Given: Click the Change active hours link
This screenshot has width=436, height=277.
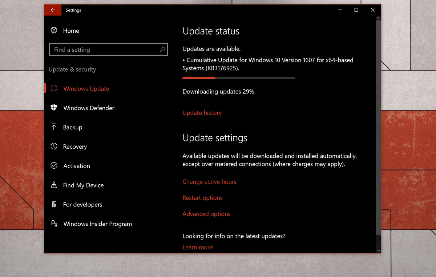Looking at the screenshot, I should pos(209,182).
